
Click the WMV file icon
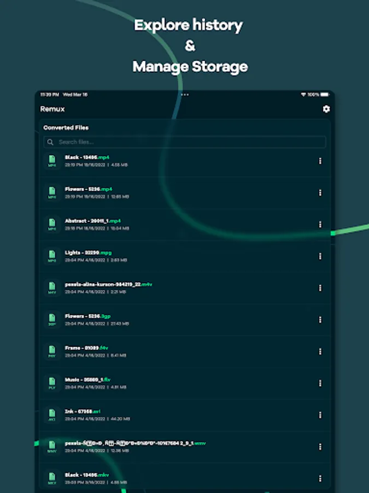point(52,447)
